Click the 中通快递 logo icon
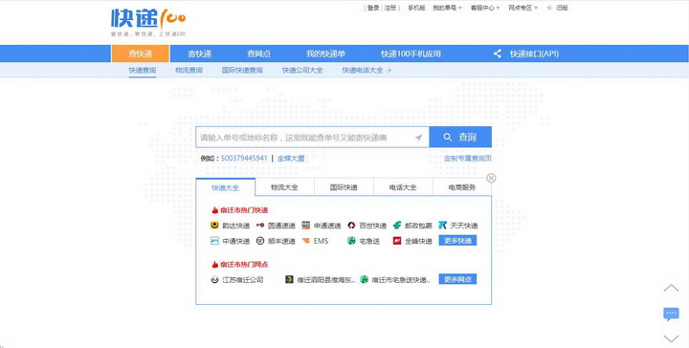 [214, 241]
